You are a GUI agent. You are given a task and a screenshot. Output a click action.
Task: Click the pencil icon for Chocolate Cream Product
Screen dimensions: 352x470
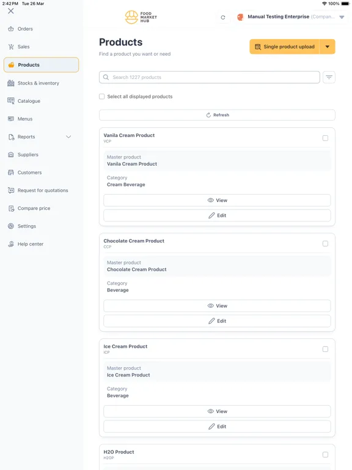[211, 321]
